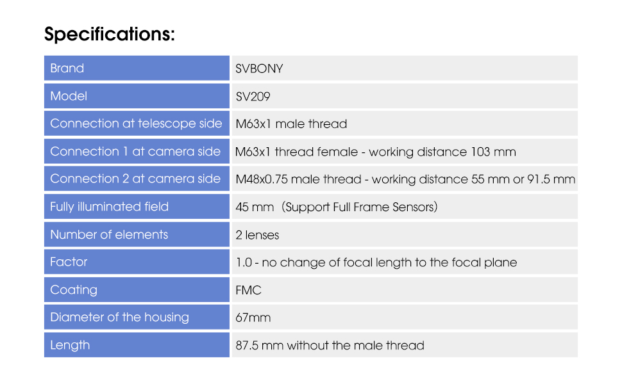Click the SVBONY brand value

(259, 68)
